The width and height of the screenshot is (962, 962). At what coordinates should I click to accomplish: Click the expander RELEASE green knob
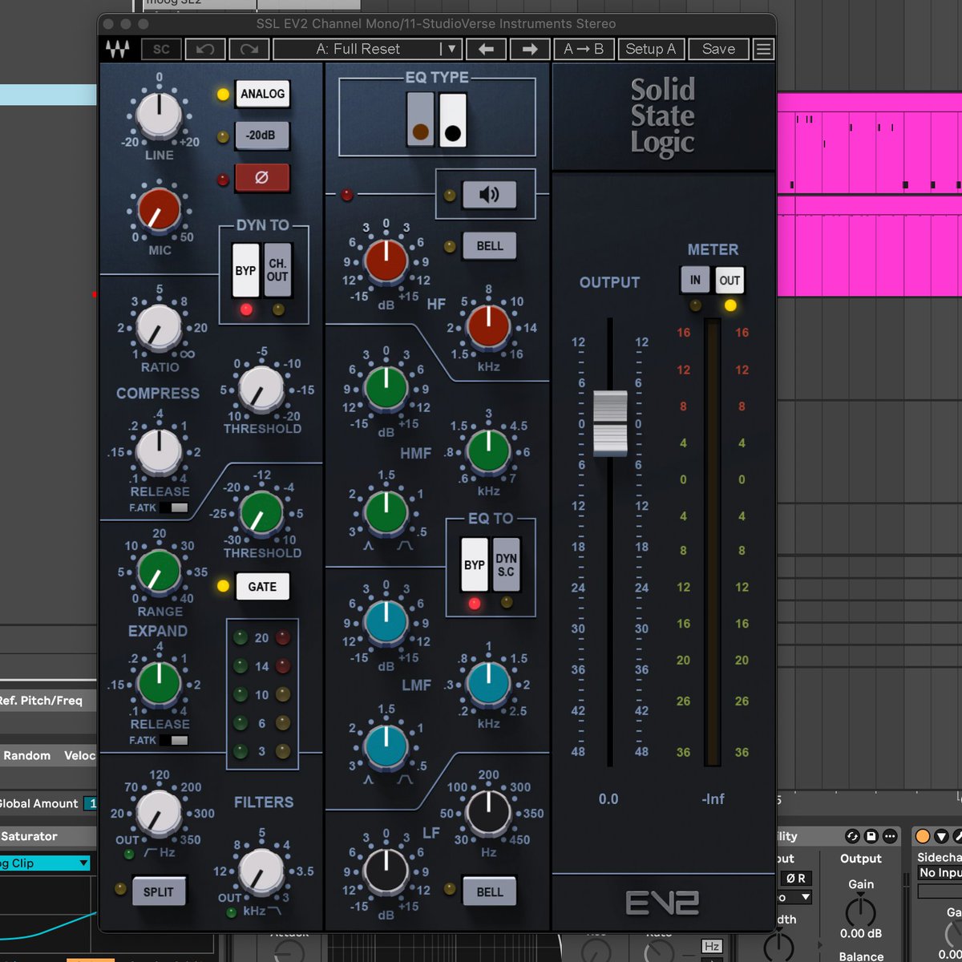click(x=160, y=684)
